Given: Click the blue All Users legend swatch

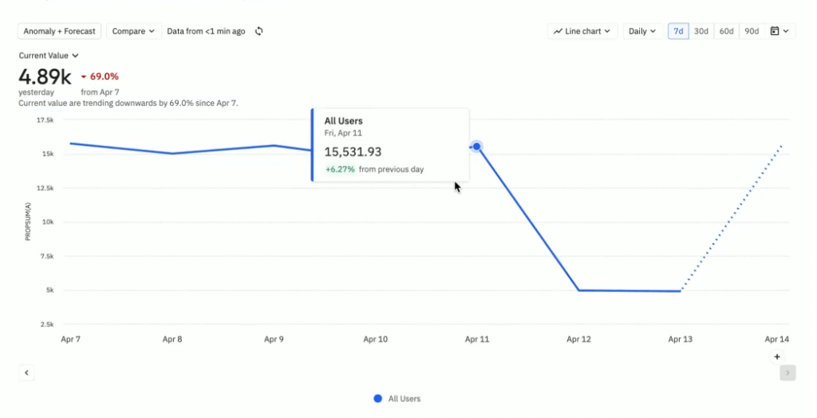Looking at the screenshot, I should coord(378,398).
